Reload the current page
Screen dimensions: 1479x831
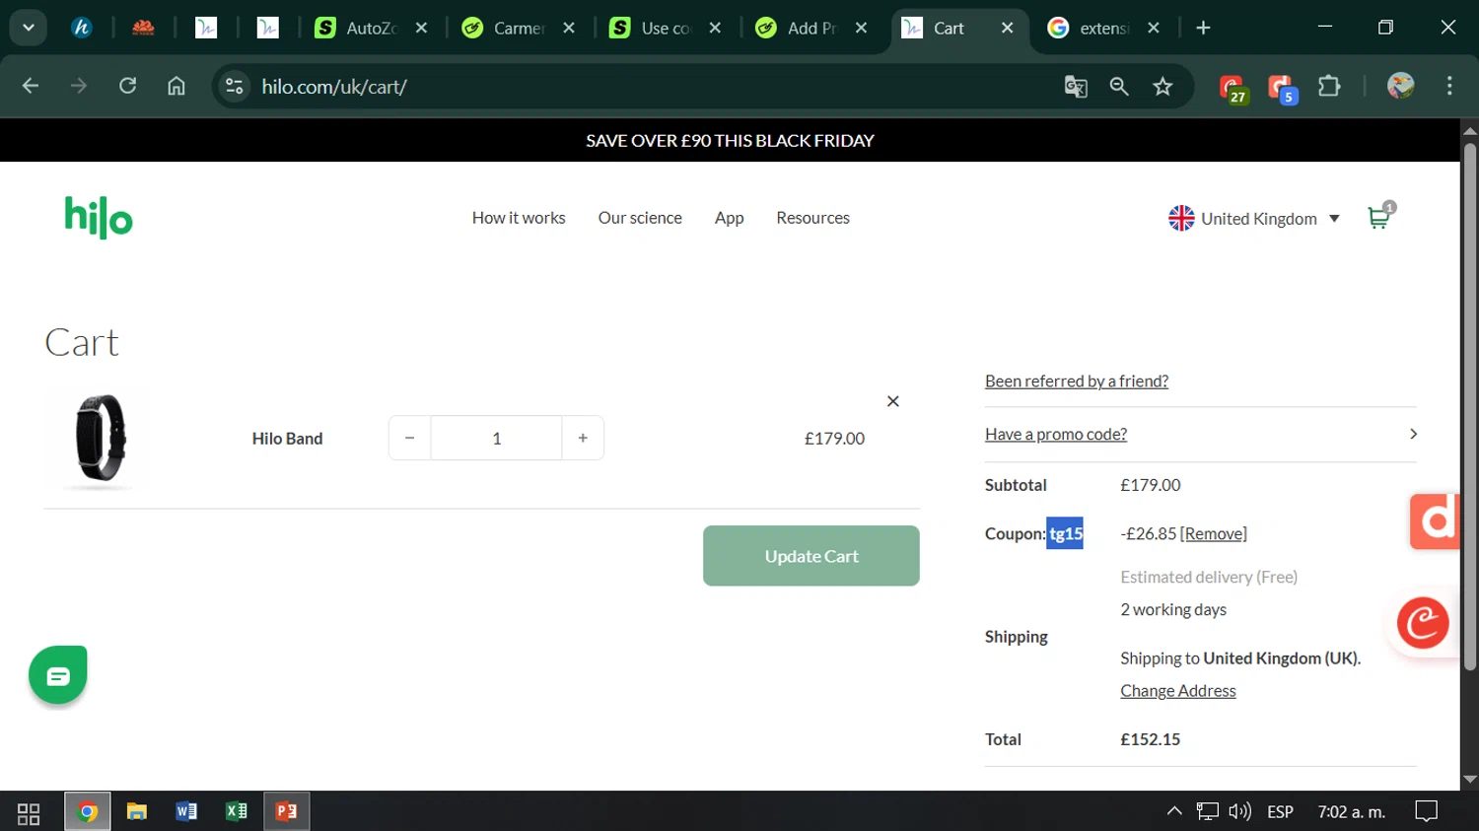127,86
